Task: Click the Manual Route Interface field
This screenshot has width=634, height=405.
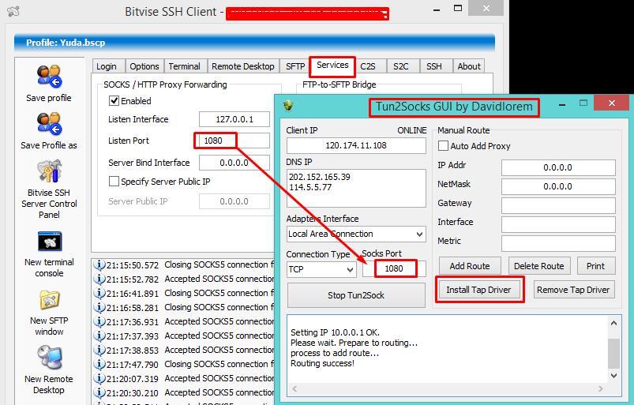Action: pyautogui.click(x=558, y=224)
